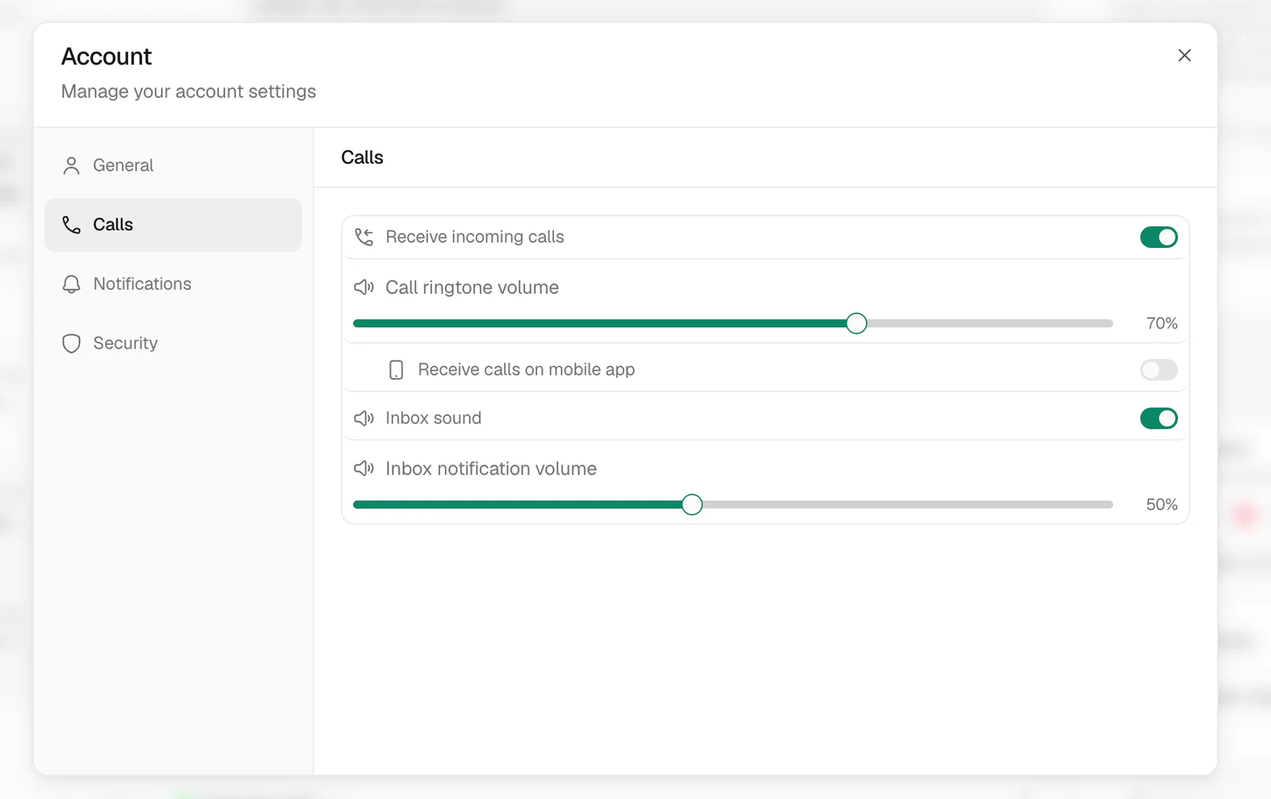Click the Inbox notification volume slider handle

(692, 504)
